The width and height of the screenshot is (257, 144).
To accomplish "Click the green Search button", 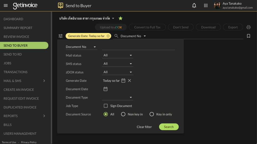I will 169,127.
